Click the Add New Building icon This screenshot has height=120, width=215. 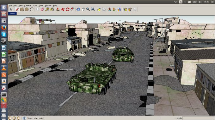(x=109, y=9)
